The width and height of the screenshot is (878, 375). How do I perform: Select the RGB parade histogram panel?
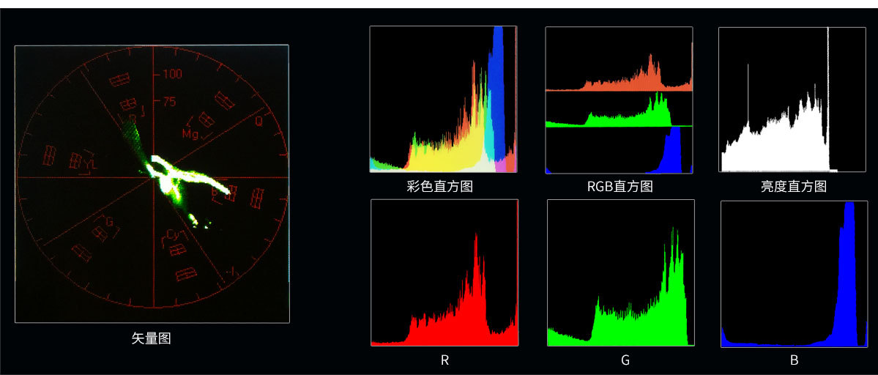[619, 100]
